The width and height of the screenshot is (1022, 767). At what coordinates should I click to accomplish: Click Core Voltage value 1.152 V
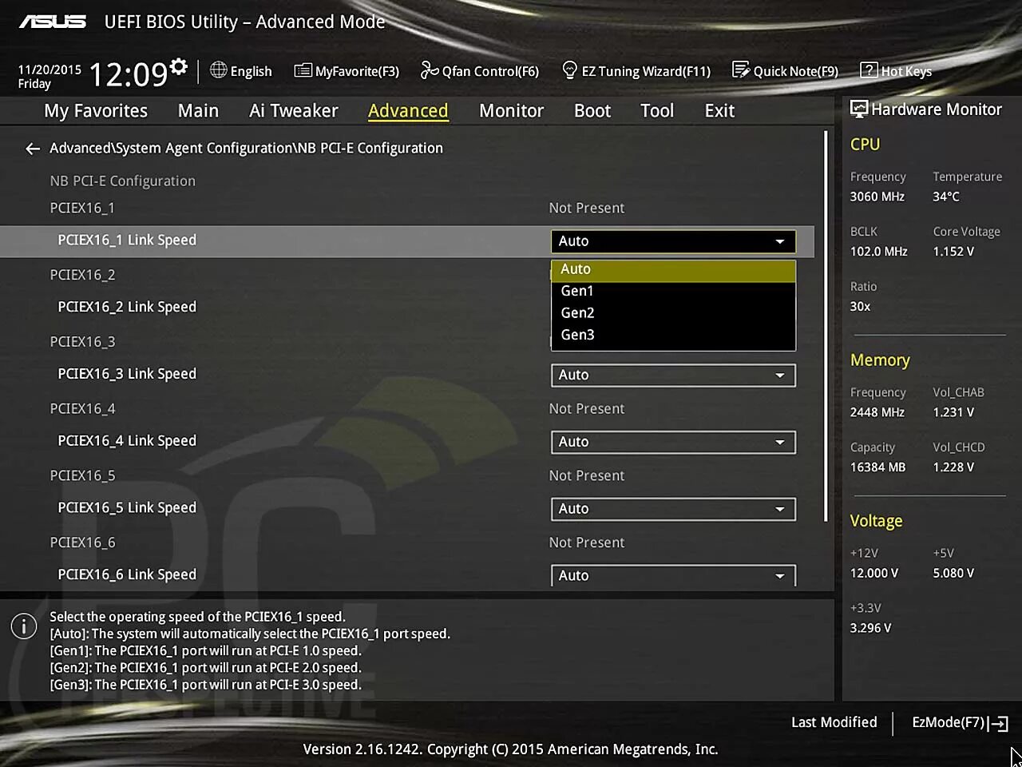[x=953, y=252]
